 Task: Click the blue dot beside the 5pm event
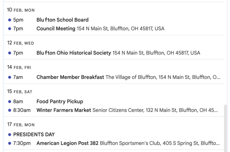click(10, 20)
